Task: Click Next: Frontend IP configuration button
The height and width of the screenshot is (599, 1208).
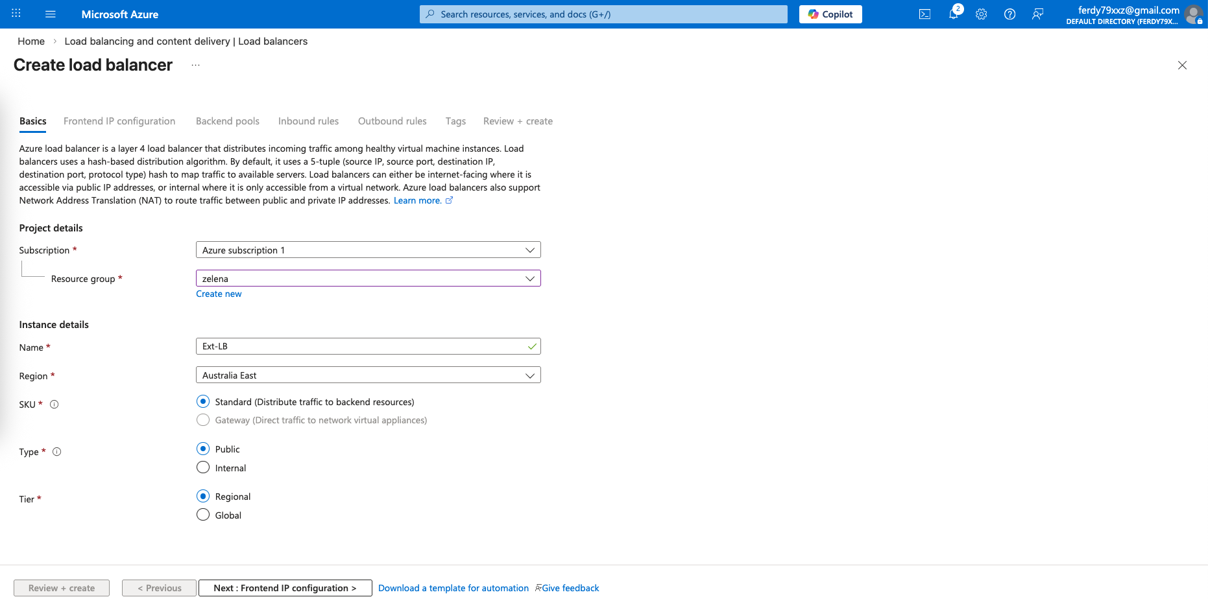Action: pos(285,588)
